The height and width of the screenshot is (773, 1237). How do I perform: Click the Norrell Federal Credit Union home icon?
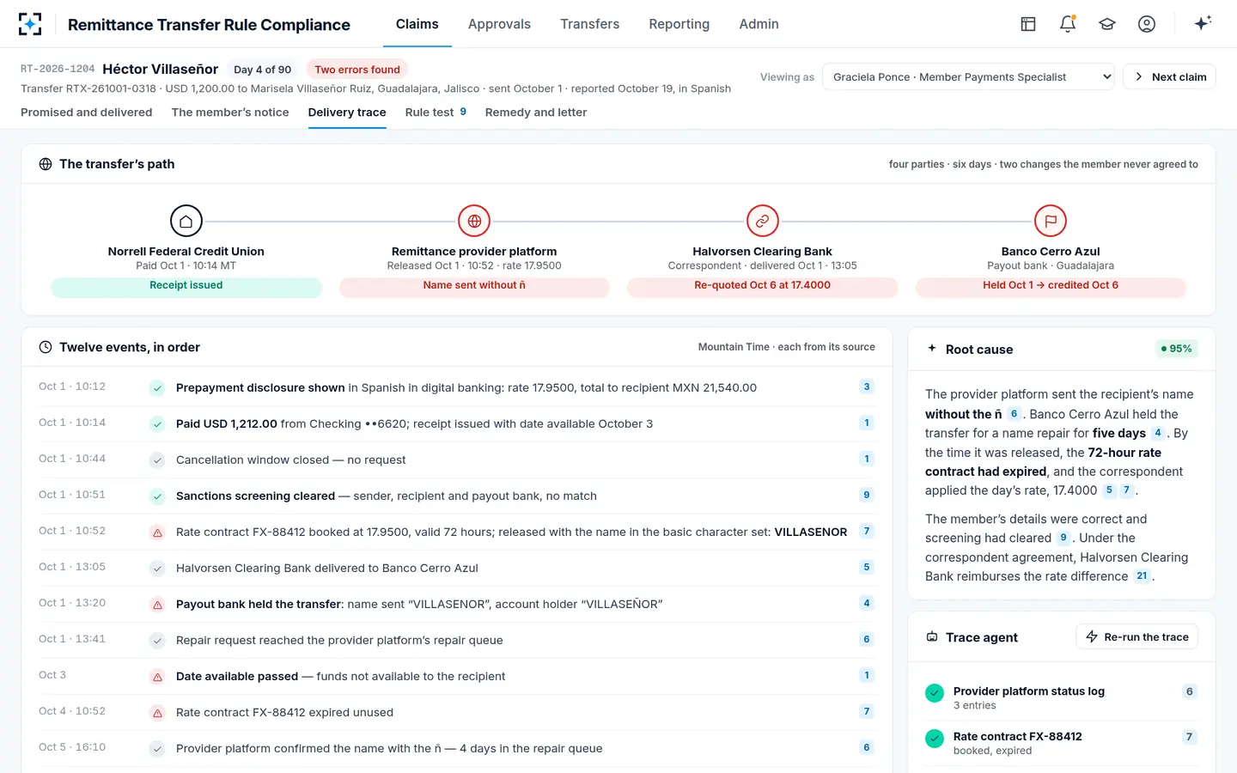[x=186, y=221]
